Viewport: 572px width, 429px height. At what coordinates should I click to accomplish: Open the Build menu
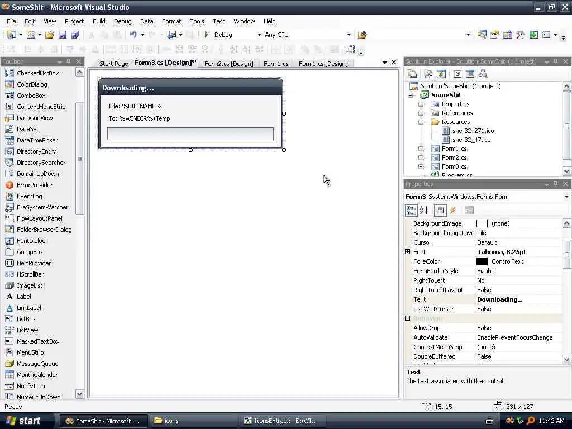point(99,21)
